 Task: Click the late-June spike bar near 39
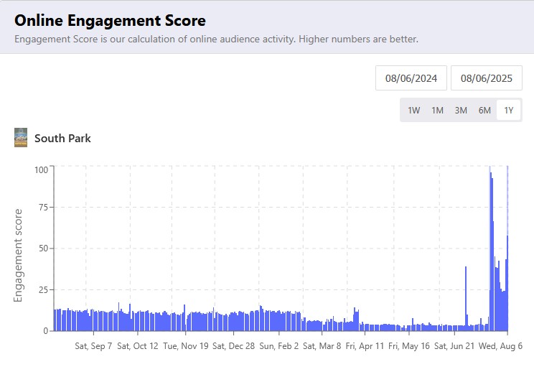point(466,299)
